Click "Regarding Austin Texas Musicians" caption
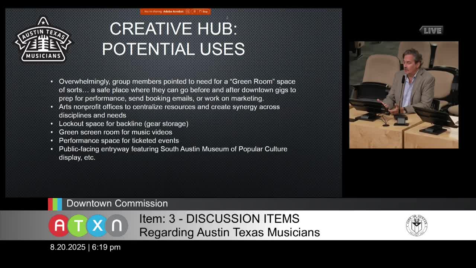 pyautogui.click(x=229, y=232)
